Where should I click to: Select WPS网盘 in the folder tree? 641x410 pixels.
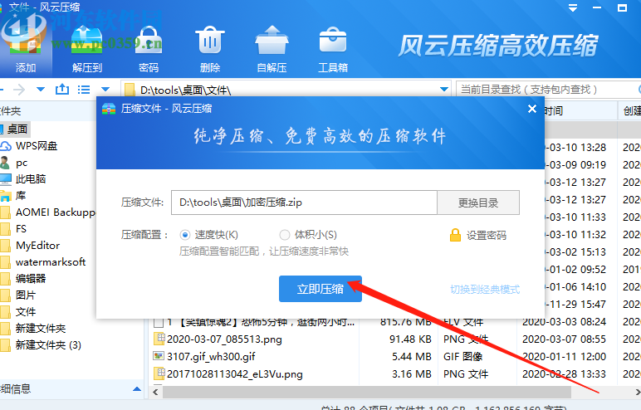[x=37, y=146]
